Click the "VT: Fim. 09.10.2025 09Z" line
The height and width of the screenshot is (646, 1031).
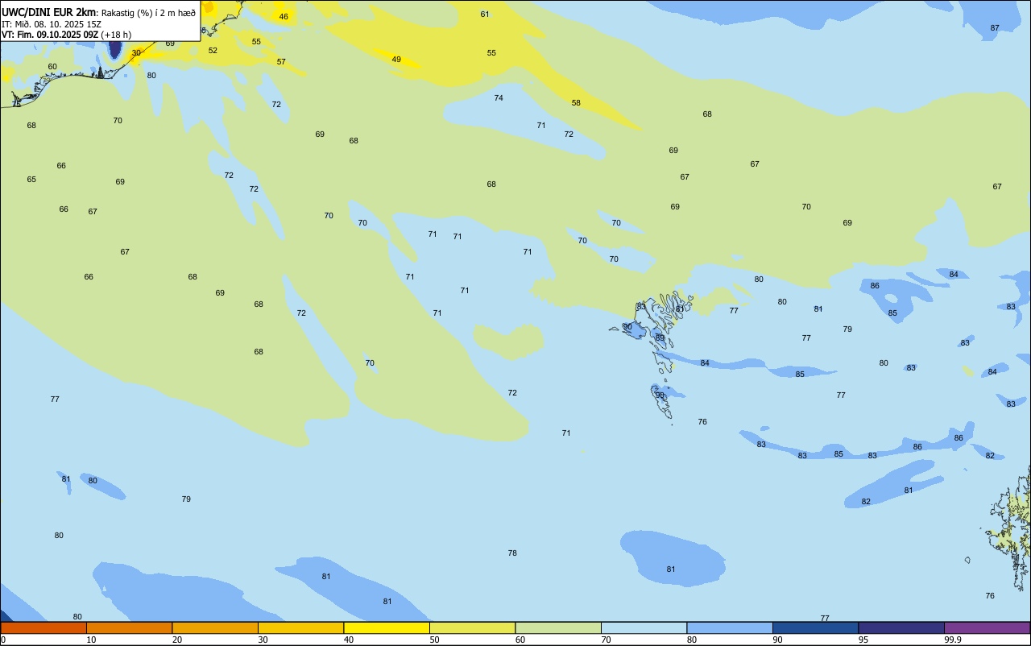(50, 35)
